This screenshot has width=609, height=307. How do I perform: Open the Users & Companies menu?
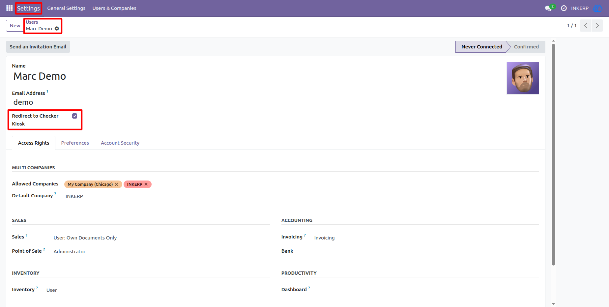click(x=114, y=8)
